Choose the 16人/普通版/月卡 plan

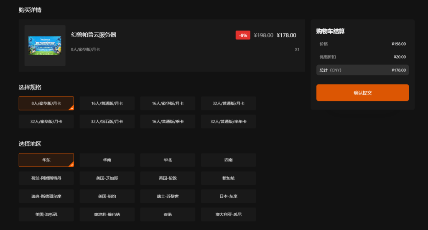107,103
